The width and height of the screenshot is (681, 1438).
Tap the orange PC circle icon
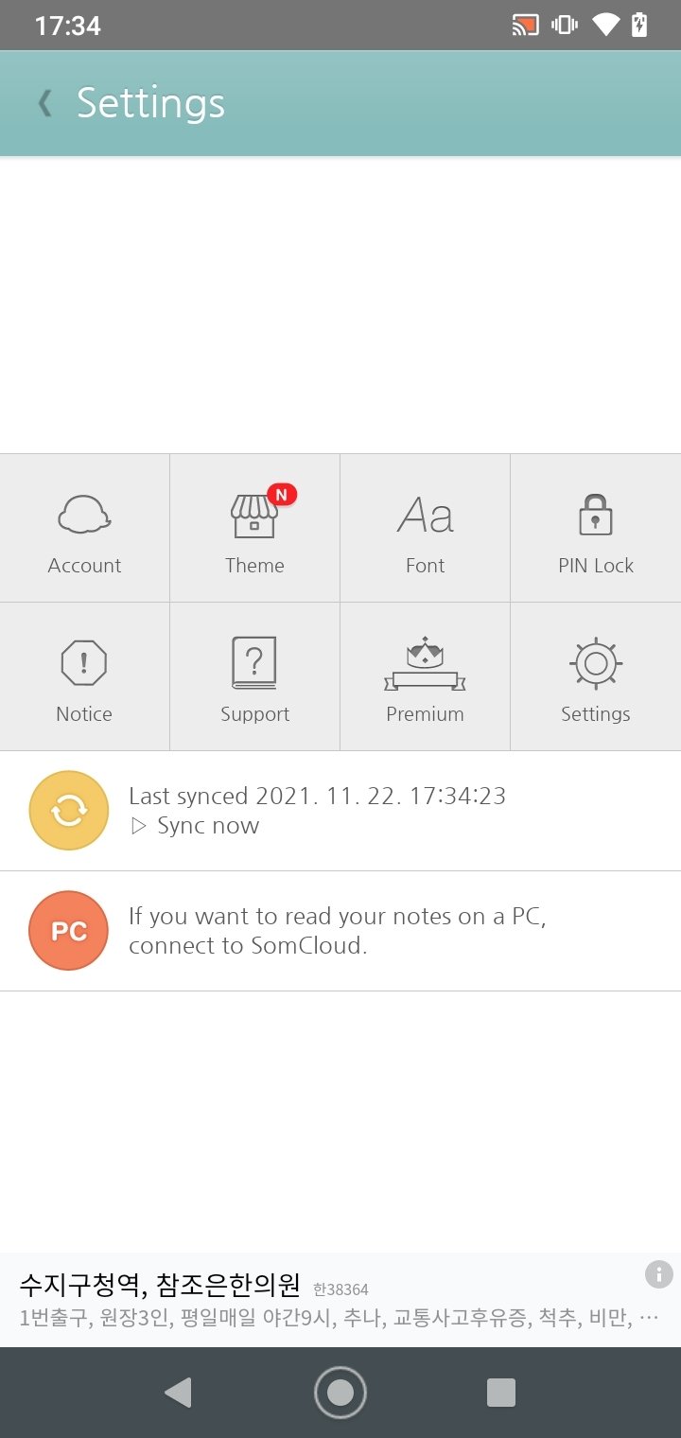point(69,931)
